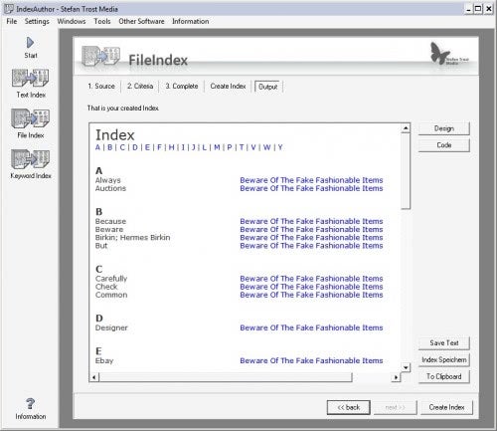This screenshot has height=431, width=497.
Task: Click the vertical scrollbar thumb
Action: click(406, 171)
